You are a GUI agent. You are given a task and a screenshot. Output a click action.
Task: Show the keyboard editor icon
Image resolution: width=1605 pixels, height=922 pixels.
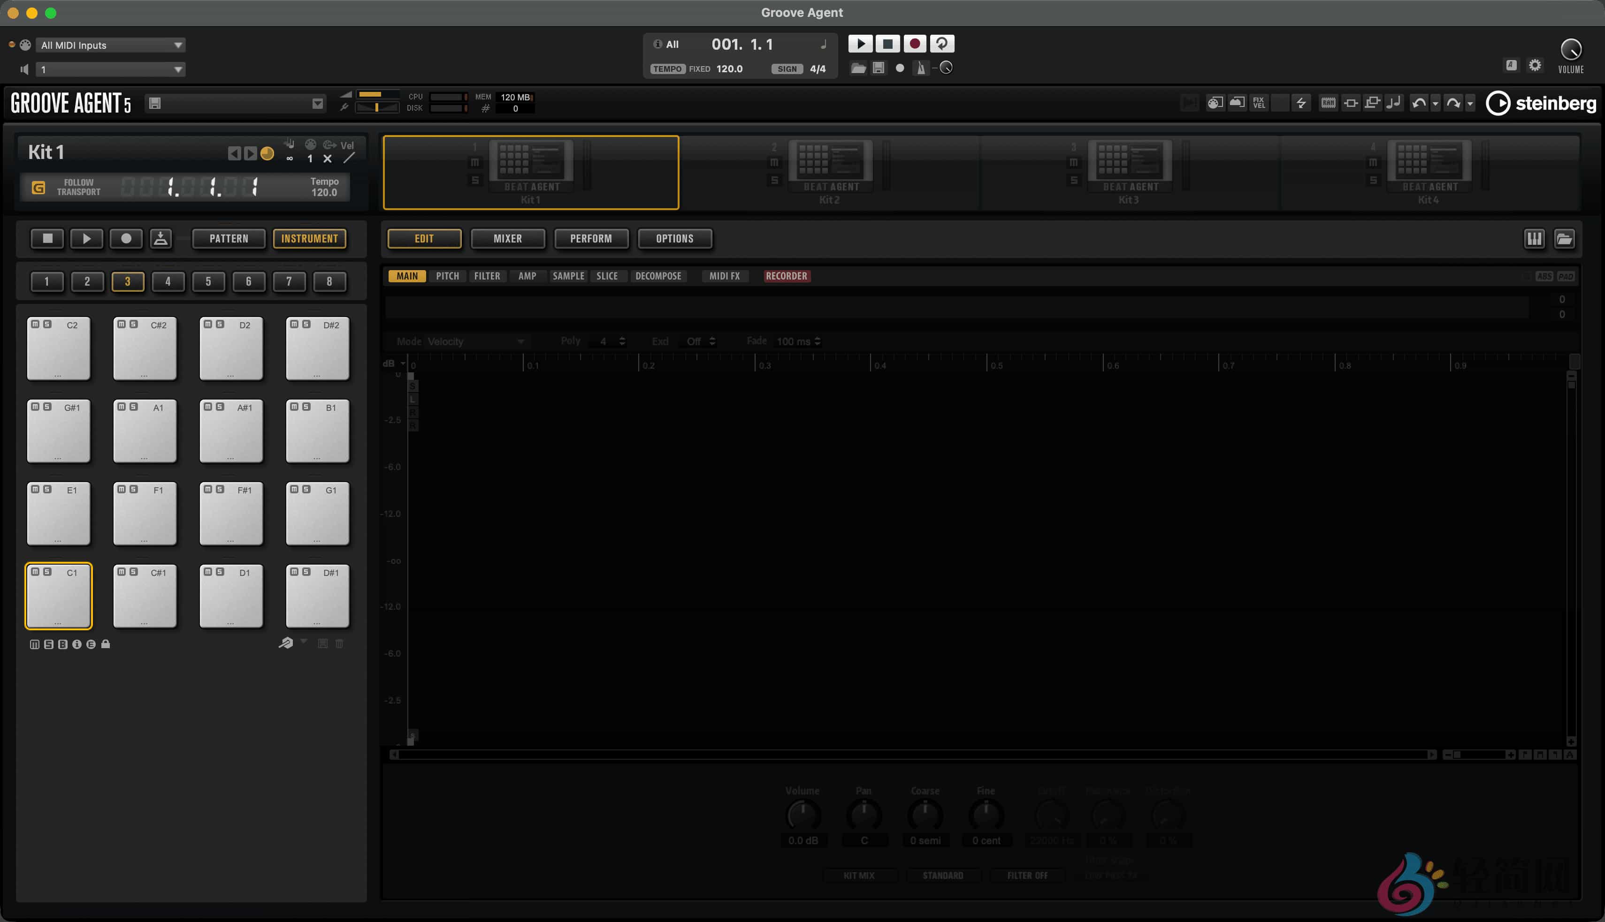click(x=1534, y=239)
